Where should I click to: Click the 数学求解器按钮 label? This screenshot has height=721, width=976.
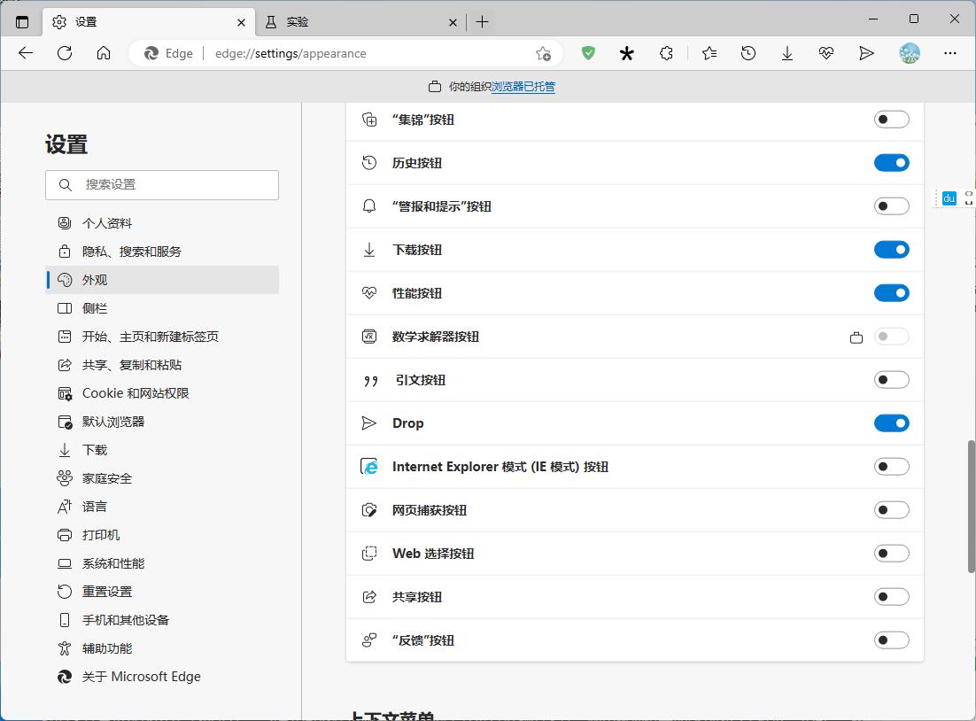click(436, 337)
